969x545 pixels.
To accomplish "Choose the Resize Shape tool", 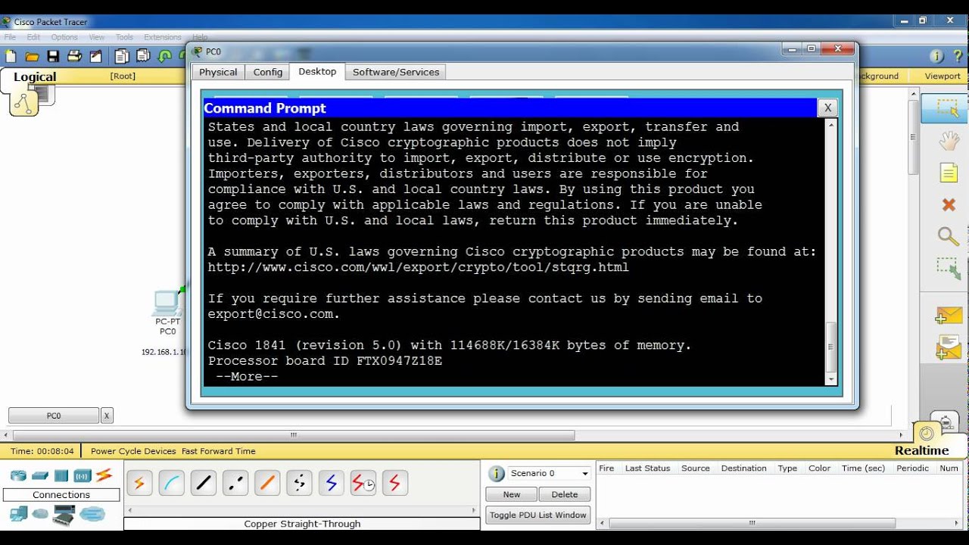I will [x=948, y=268].
